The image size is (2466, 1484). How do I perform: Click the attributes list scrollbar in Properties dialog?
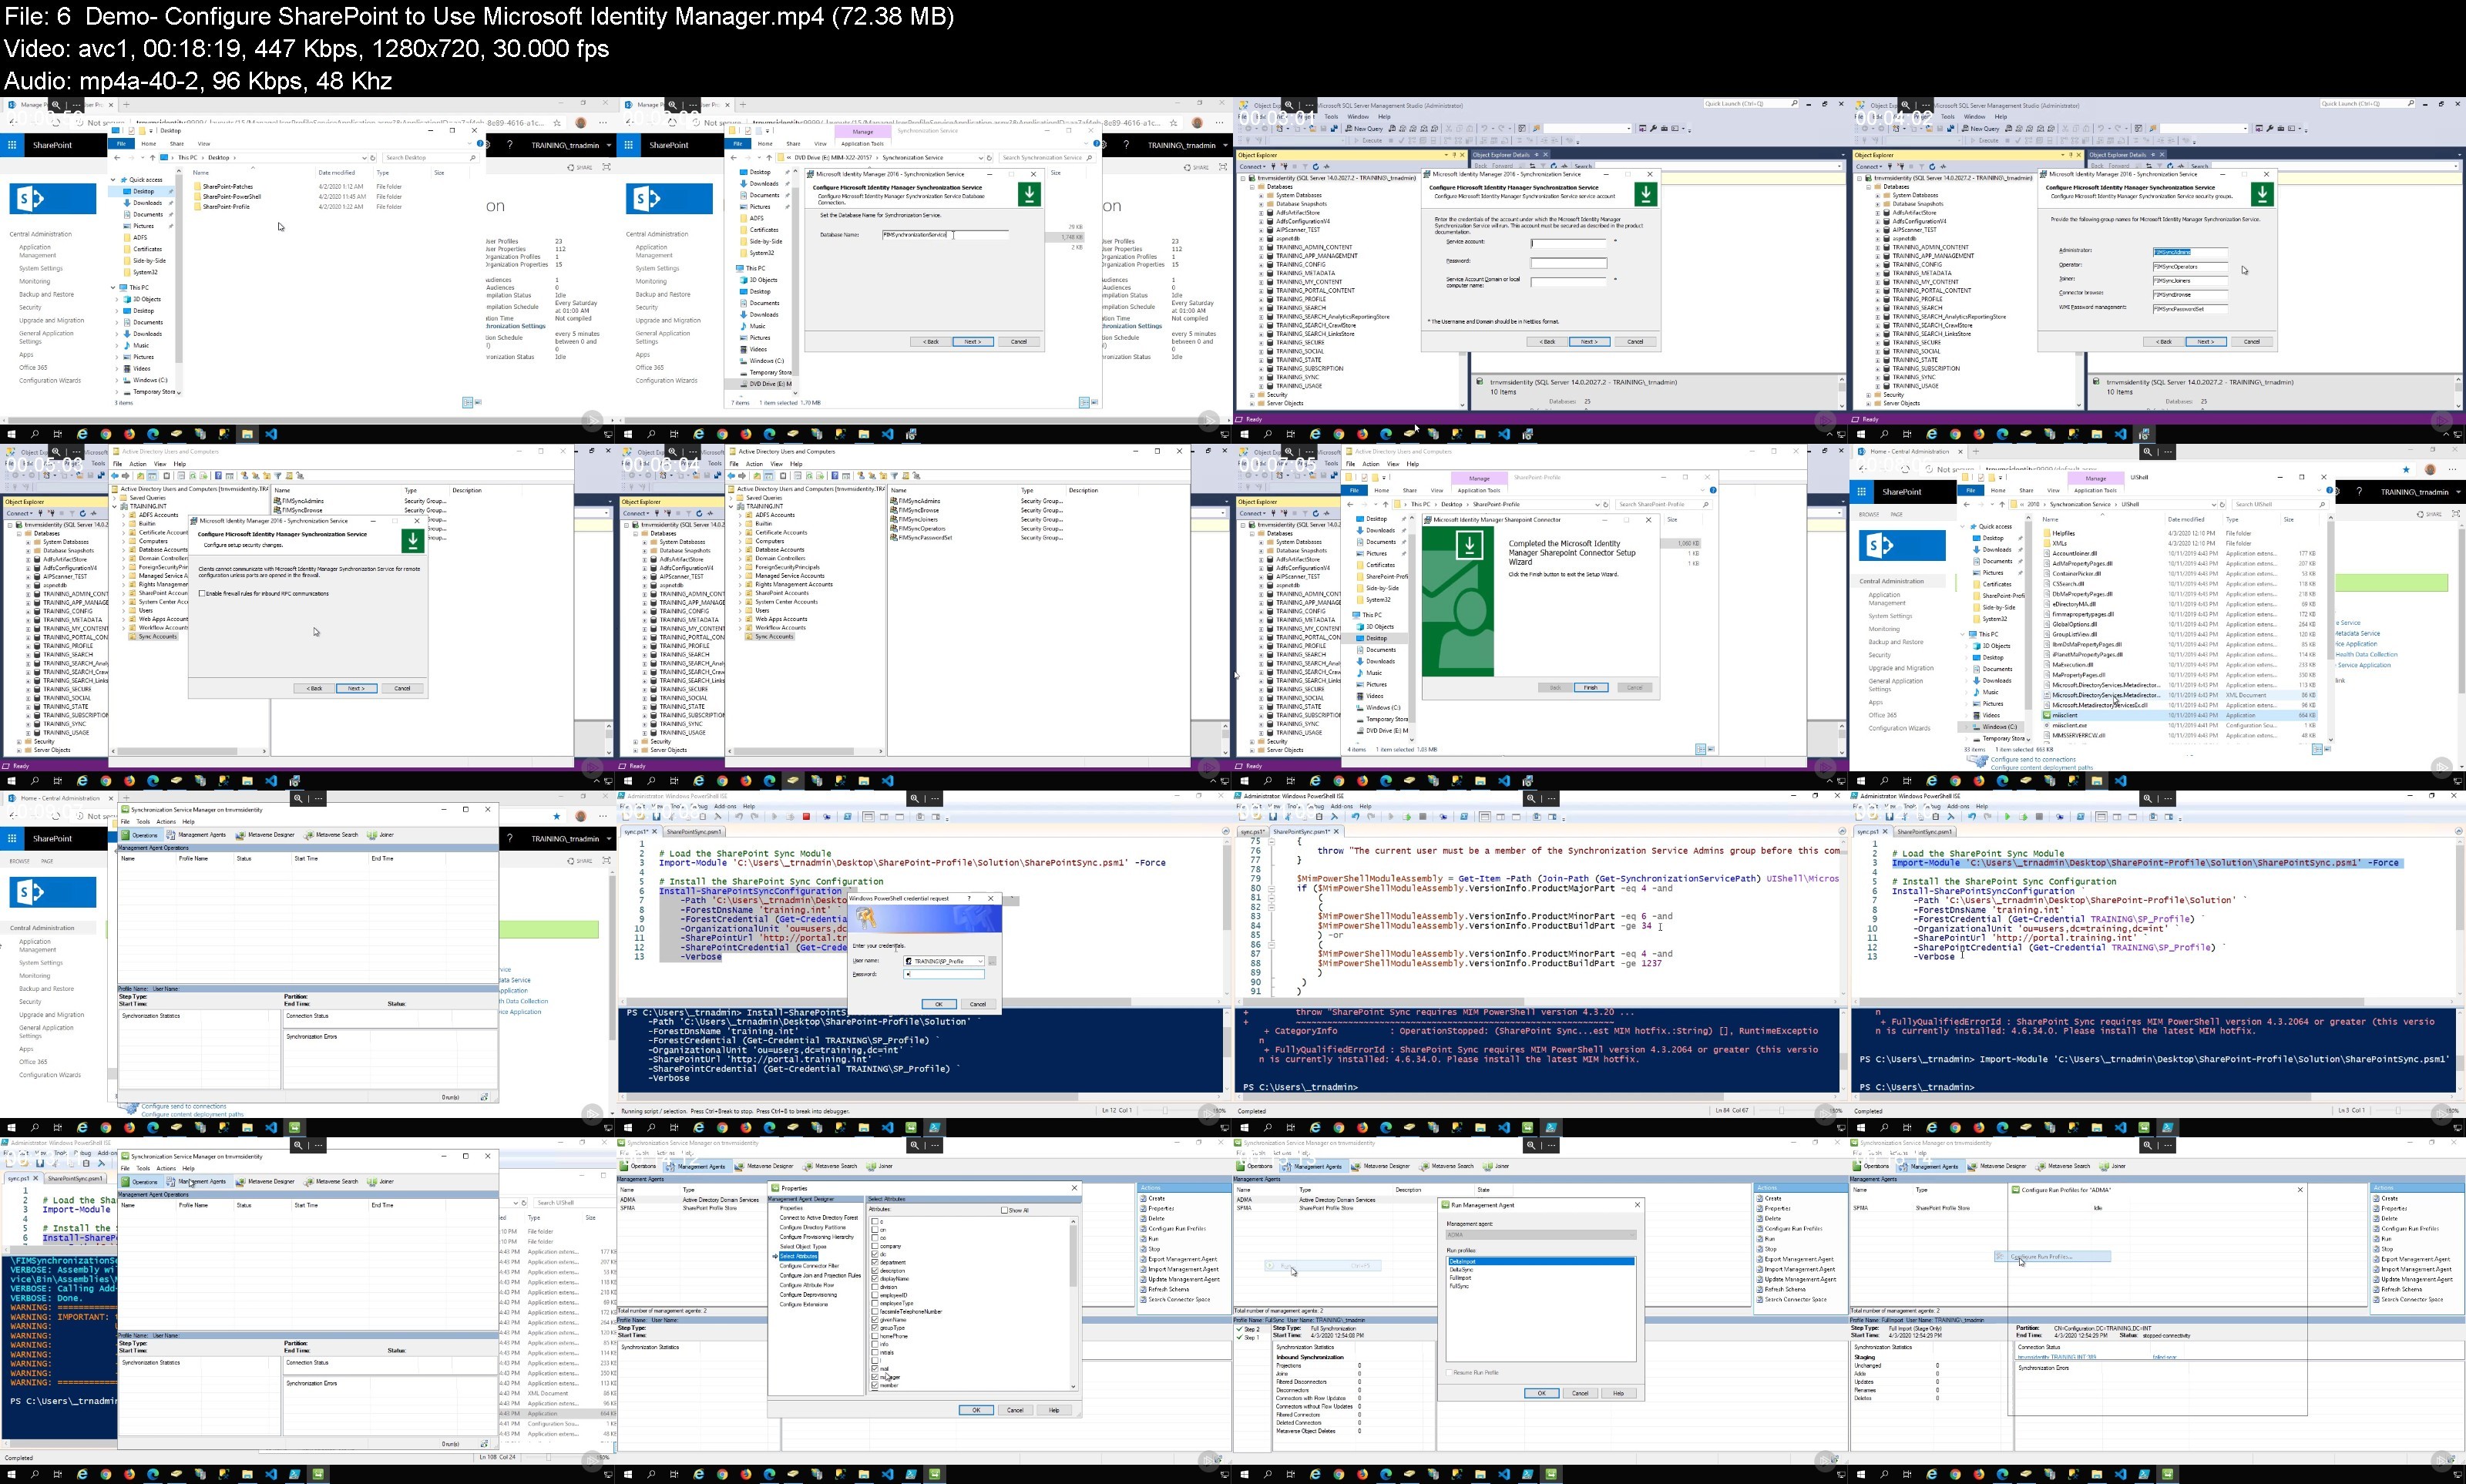[x=1074, y=1305]
